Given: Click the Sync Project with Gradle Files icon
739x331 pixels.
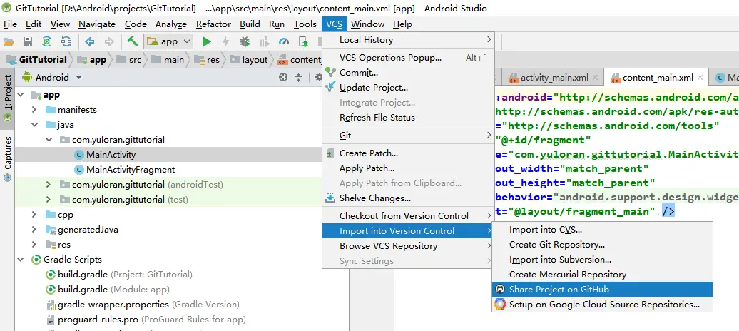Looking at the screenshot, I should 46,41.
